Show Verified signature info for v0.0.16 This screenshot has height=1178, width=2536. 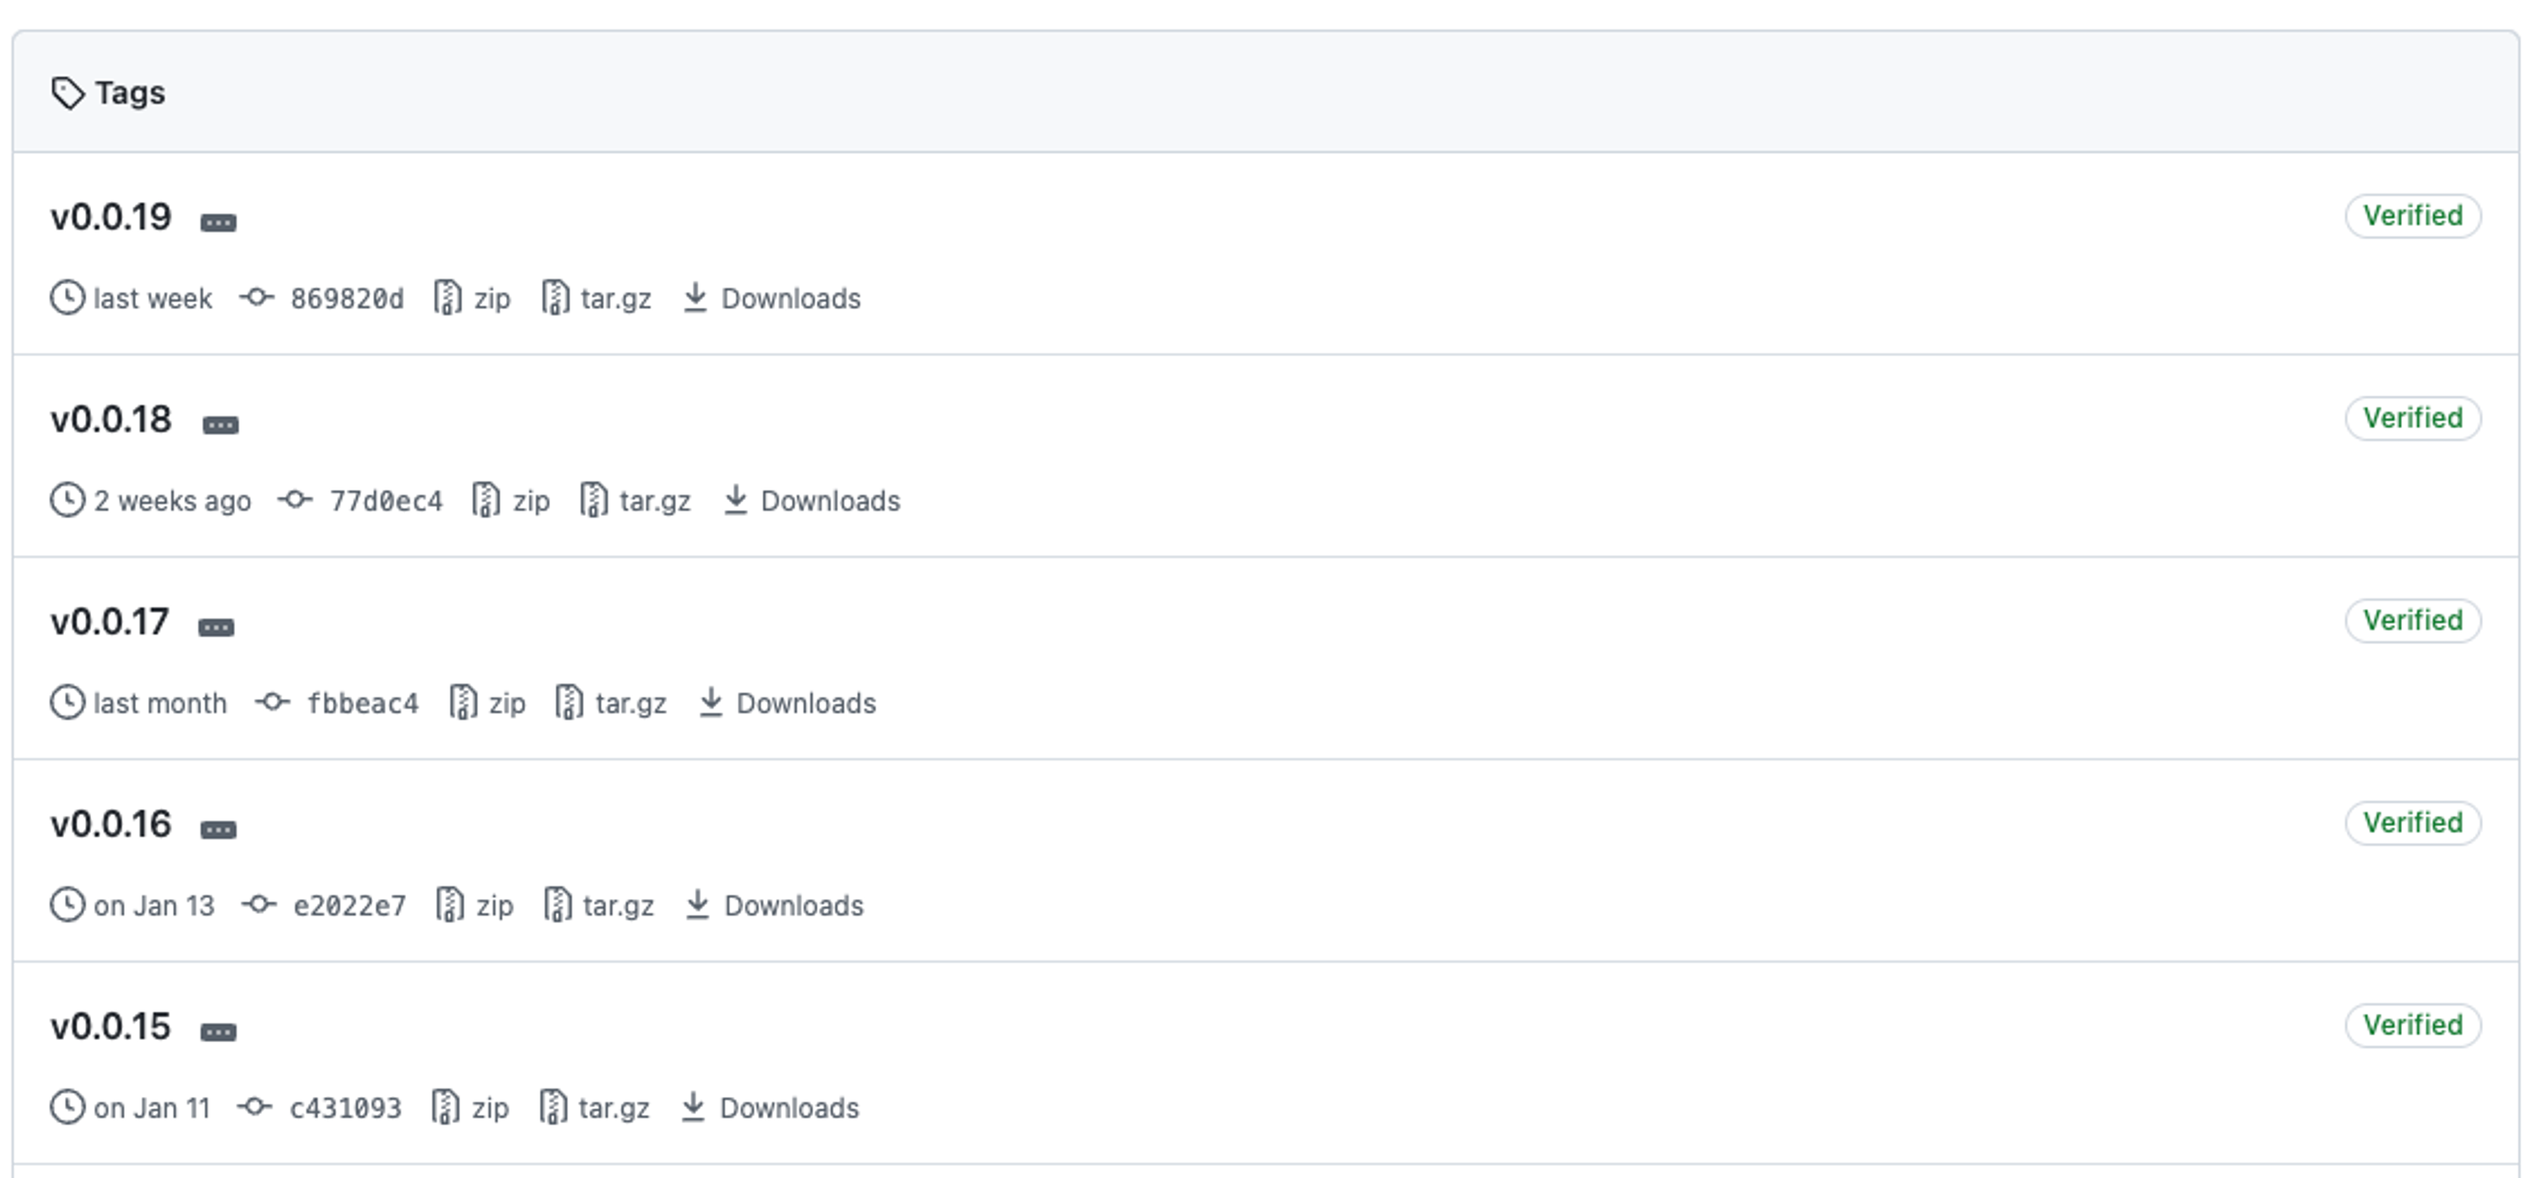[2412, 823]
